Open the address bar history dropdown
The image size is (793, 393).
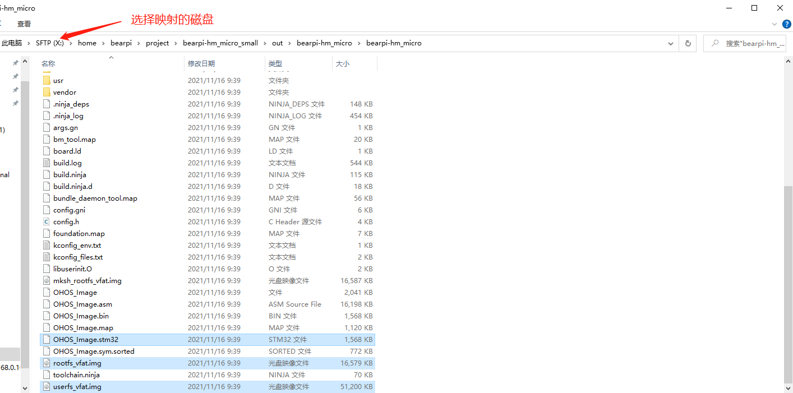(671, 43)
